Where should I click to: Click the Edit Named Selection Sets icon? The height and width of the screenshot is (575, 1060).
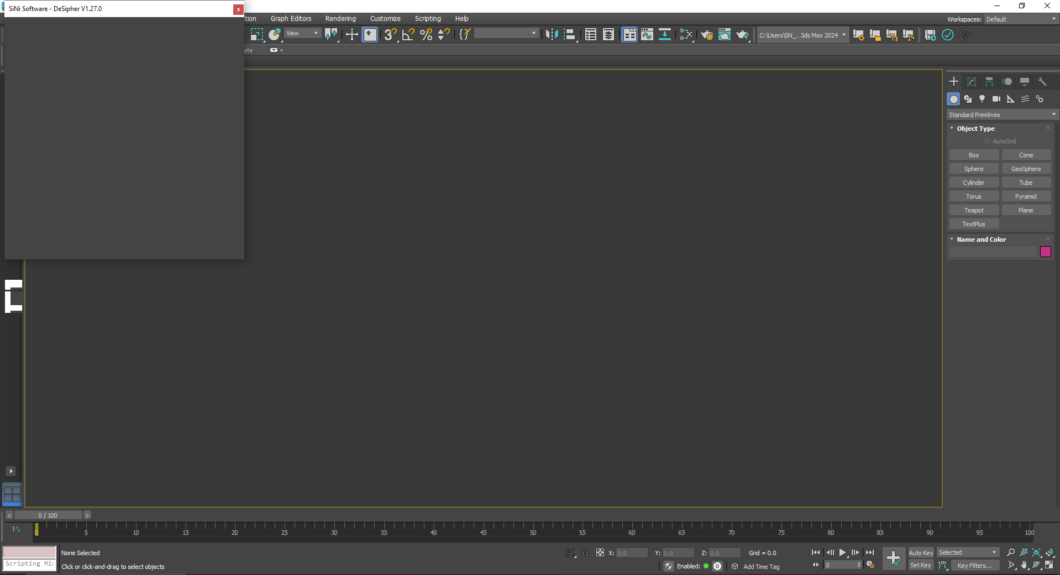click(465, 35)
